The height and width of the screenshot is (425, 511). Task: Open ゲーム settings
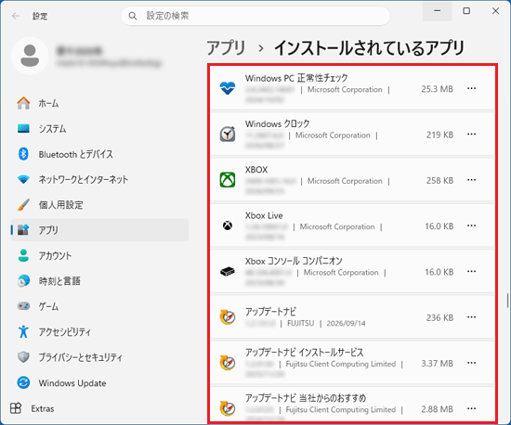click(x=99, y=306)
